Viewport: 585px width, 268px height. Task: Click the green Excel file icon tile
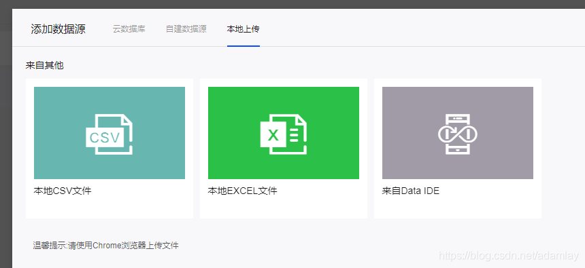click(x=284, y=133)
